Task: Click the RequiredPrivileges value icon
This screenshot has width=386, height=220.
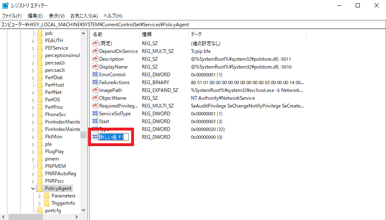Action: pyautogui.click(x=95, y=105)
